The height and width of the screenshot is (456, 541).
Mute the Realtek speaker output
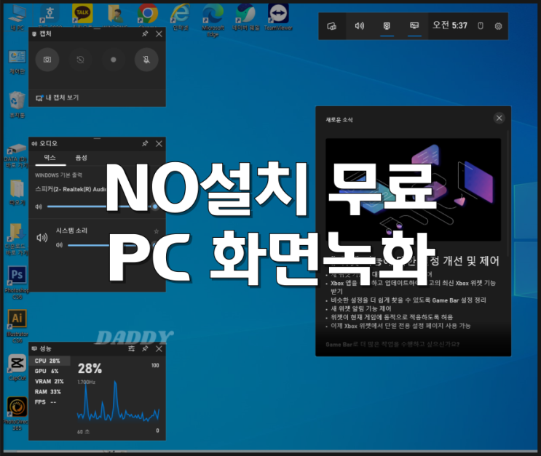click(39, 207)
